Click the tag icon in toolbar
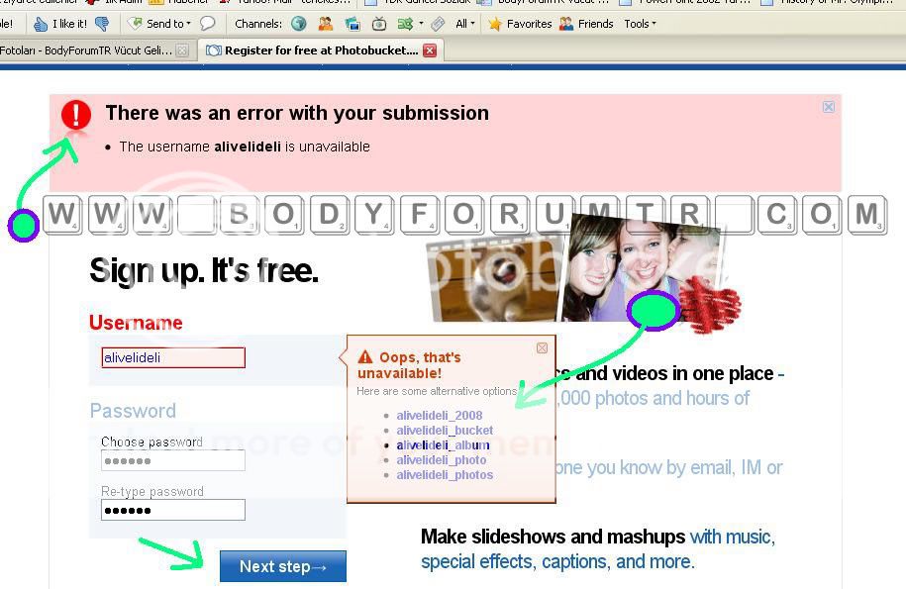Screen dimensions: 906x589 (439, 24)
